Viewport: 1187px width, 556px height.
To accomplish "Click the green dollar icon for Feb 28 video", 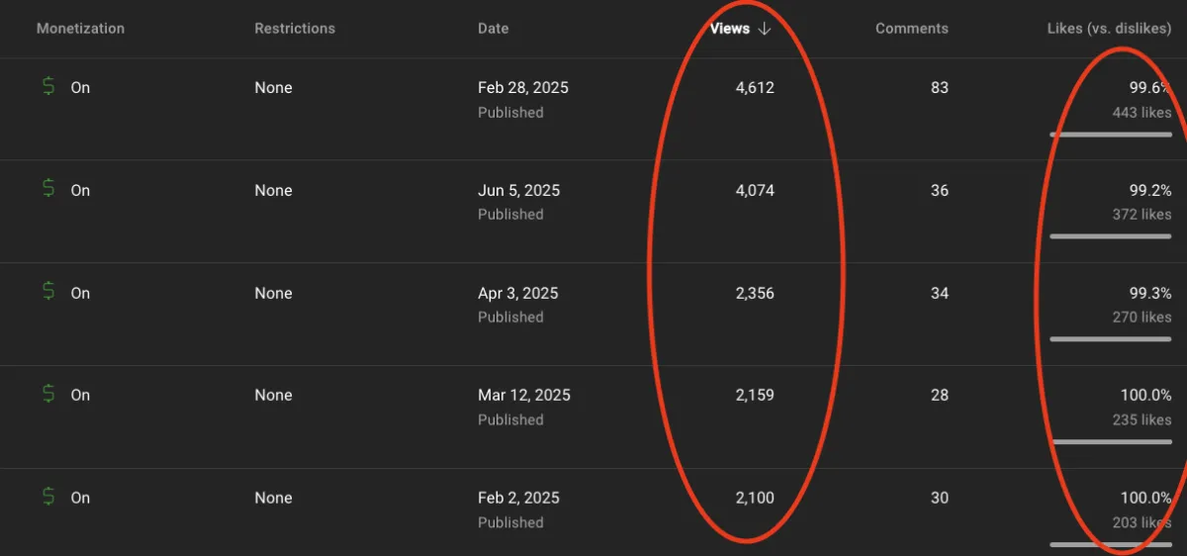I will [48, 86].
